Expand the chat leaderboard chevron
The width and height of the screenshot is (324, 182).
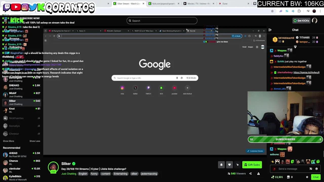pos(295,47)
